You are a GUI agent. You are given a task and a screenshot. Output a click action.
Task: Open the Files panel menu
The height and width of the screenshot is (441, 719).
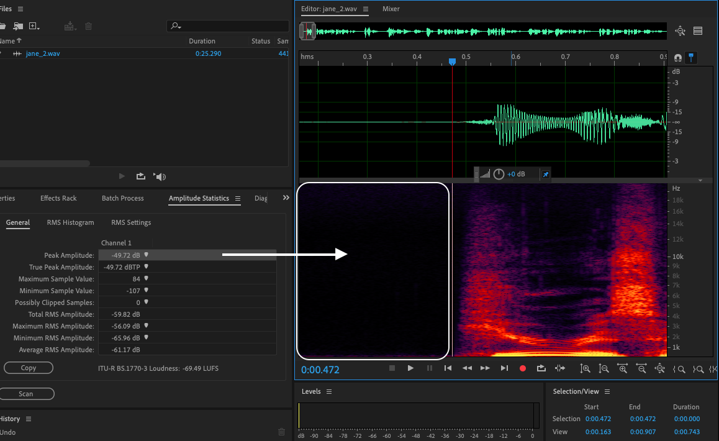point(20,9)
